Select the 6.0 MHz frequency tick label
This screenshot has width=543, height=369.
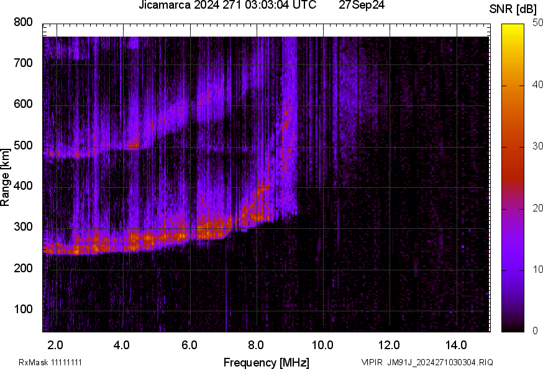tap(189, 345)
